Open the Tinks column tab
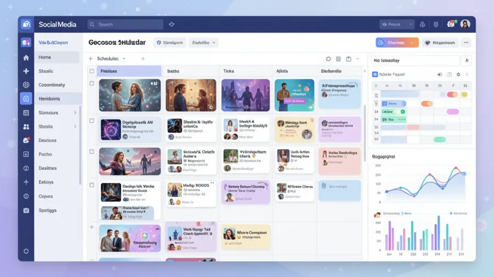 (228, 71)
